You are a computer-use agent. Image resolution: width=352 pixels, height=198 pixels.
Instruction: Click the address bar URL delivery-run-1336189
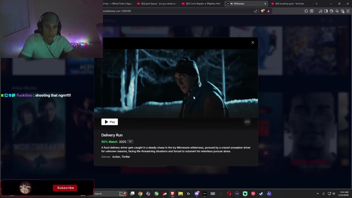(x=117, y=11)
